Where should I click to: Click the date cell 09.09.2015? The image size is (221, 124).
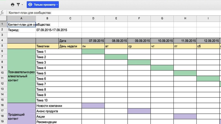[139, 41]
